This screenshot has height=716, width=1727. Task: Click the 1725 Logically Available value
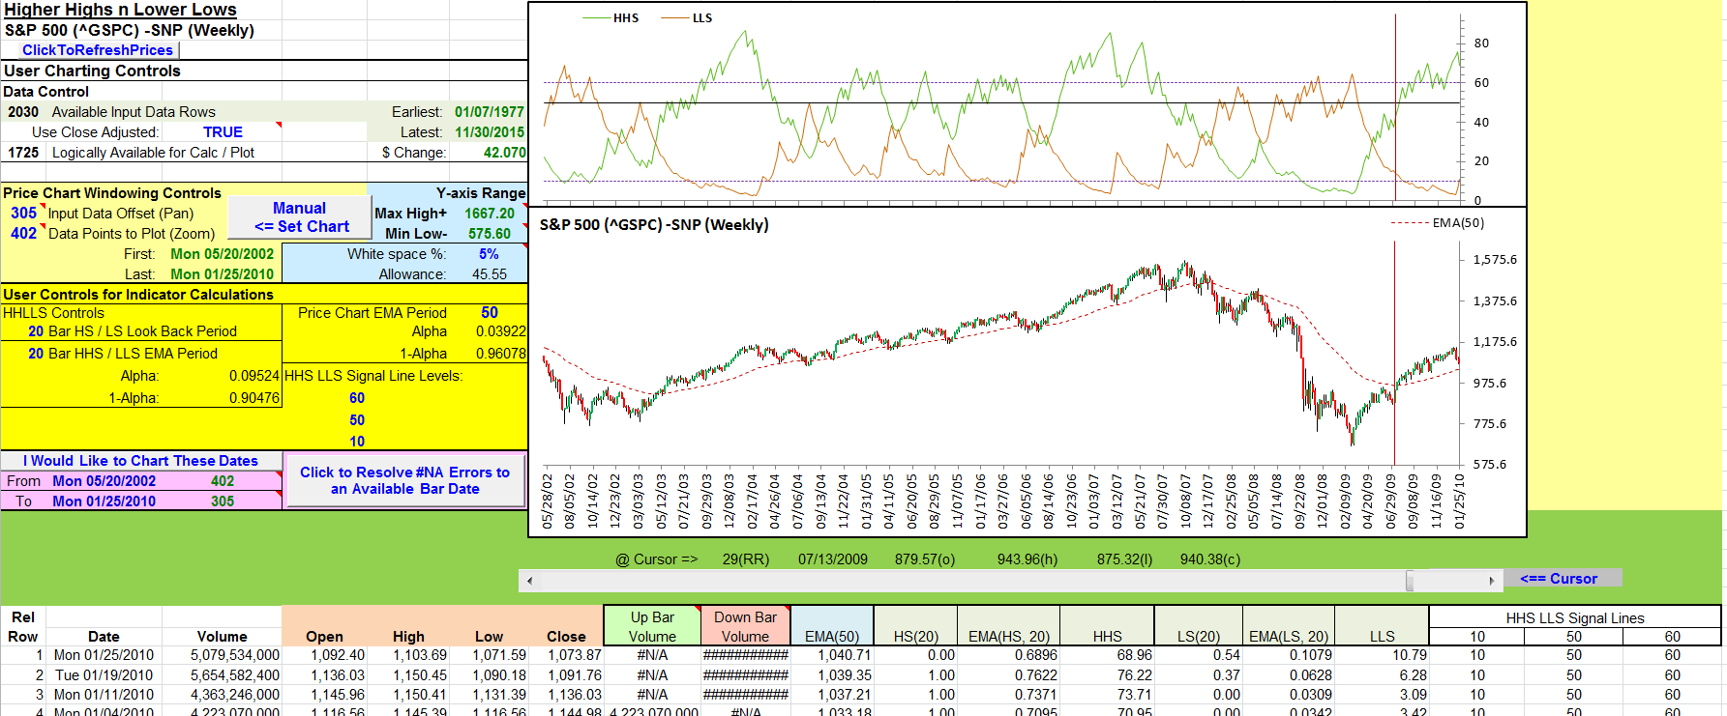tap(23, 153)
